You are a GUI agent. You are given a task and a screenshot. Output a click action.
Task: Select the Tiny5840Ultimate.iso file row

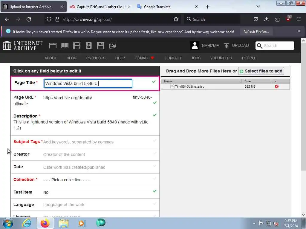(225, 86)
